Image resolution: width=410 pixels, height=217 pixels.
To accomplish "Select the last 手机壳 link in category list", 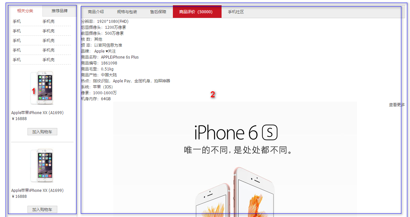I will (48, 60).
